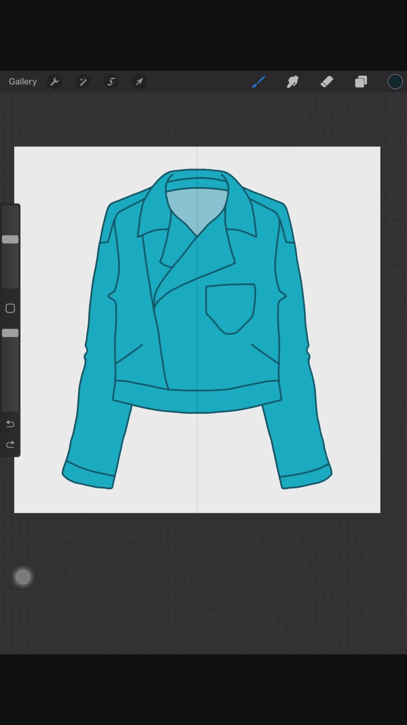Click the jacket's chest pocket
This screenshot has width=407, height=725.
[x=230, y=307]
